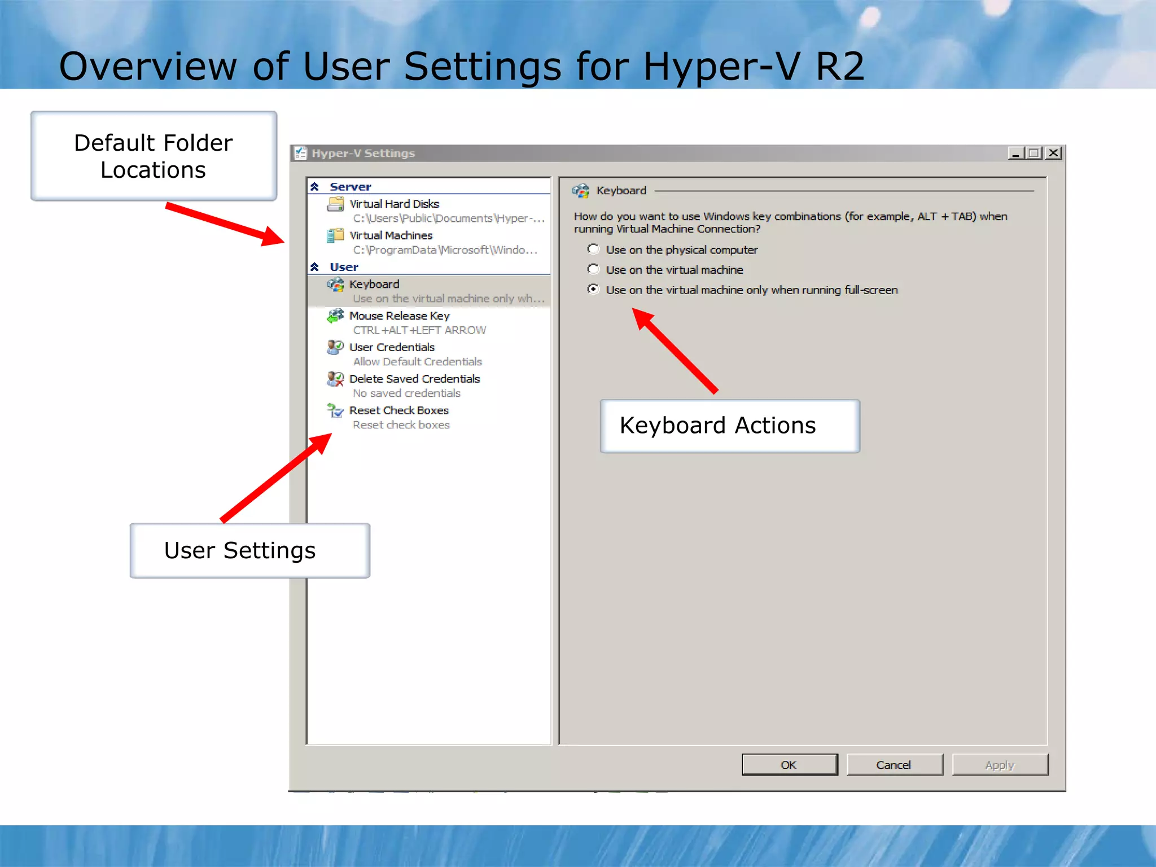This screenshot has width=1156, height=867.
Task: Click the Server section heading
Action: coord(351,187)
